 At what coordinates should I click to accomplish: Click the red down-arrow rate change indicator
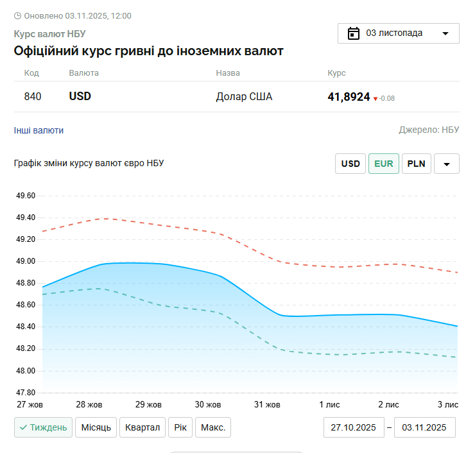pos(376,99)
